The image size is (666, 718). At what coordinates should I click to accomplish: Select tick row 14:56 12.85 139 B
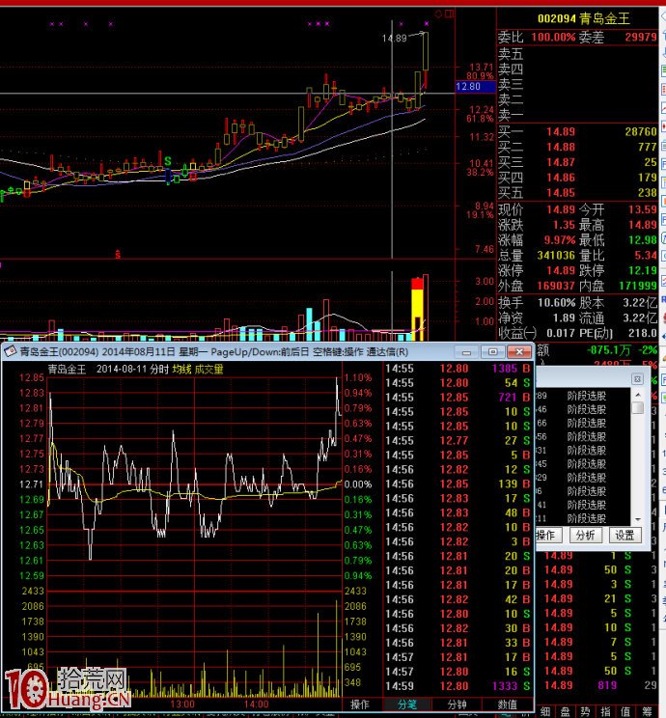click(458, 484)
